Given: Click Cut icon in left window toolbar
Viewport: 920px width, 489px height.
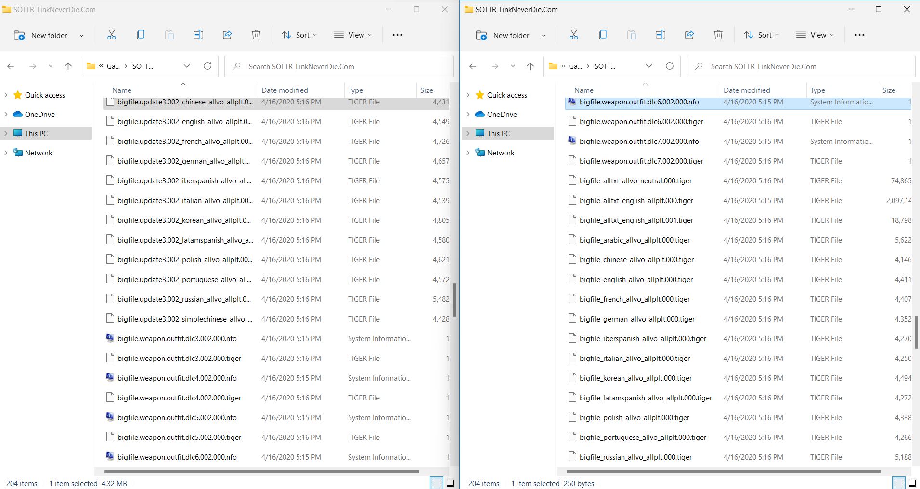Looking at the screenshot, I should [111, 35].
